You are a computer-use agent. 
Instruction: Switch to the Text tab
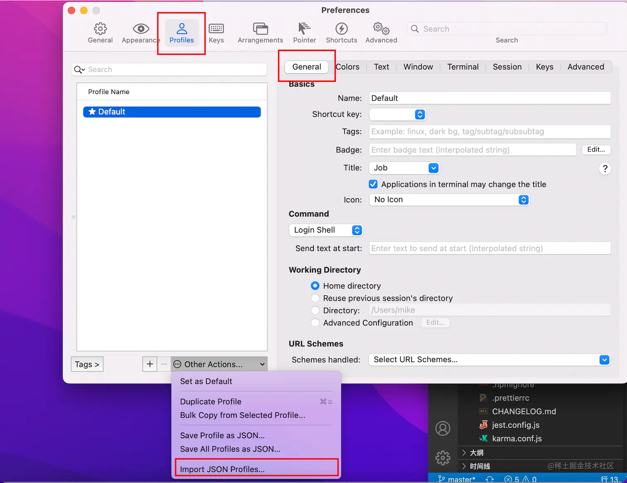382,67
